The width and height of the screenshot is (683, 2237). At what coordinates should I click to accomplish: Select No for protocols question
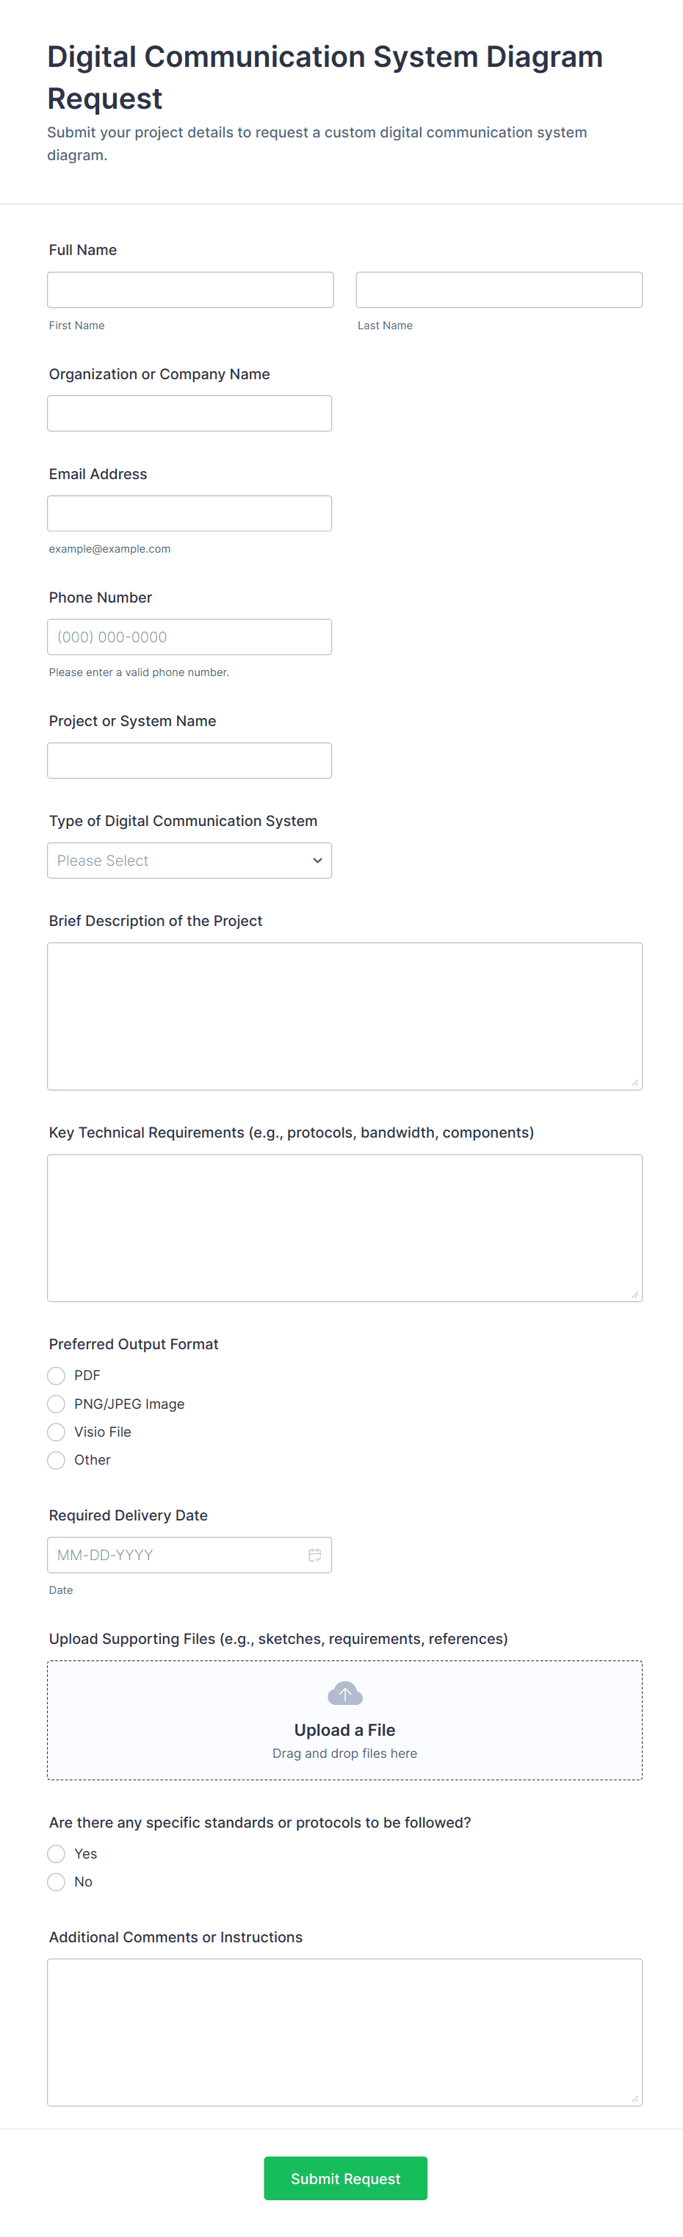point(56,1881)
